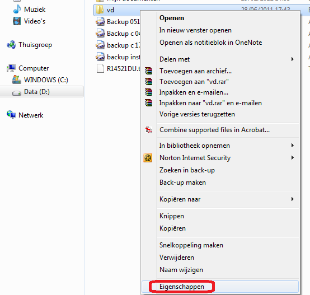Expand the Delen met submenu arrow
Image resolution: width=310 pixels, height=295 pixels.
(x=293, y=59)
